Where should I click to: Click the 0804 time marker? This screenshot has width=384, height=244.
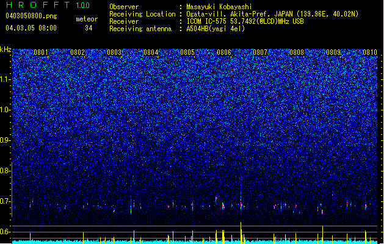(151, 52)
